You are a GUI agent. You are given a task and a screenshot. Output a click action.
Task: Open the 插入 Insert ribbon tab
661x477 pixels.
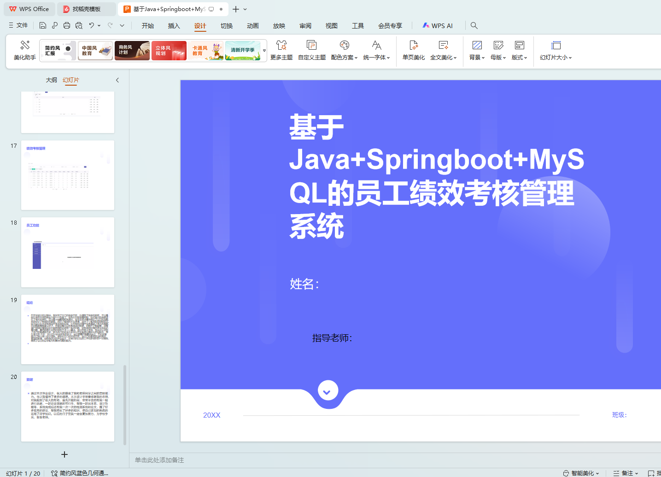coord(174,26)
